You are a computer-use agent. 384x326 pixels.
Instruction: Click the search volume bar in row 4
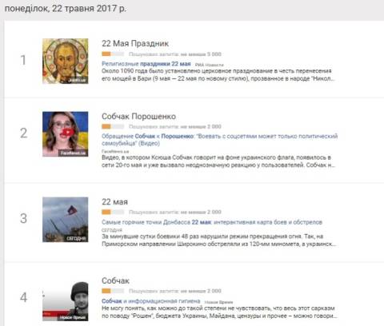[113, 291]
